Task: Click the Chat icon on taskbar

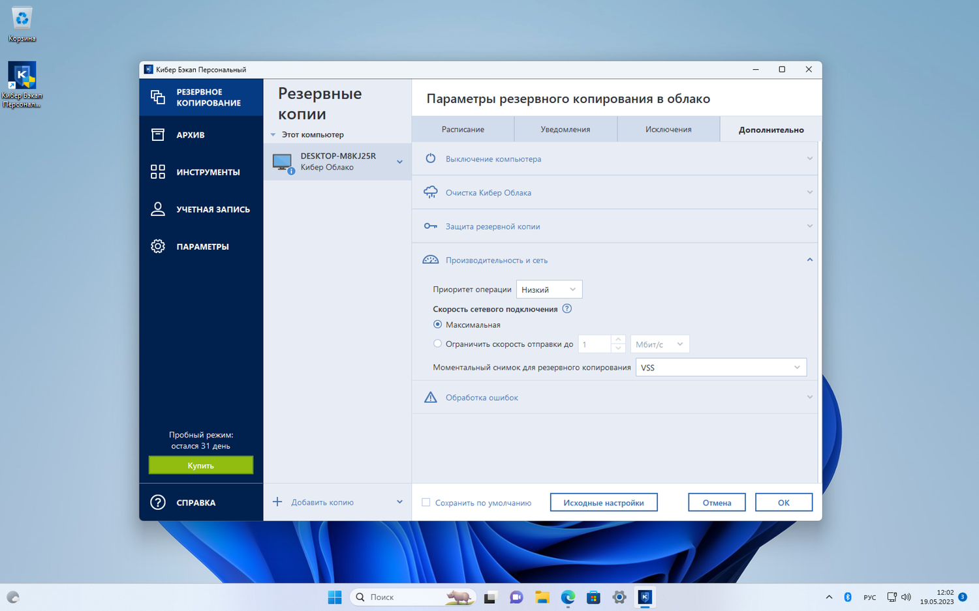Action: coord(516,597)
